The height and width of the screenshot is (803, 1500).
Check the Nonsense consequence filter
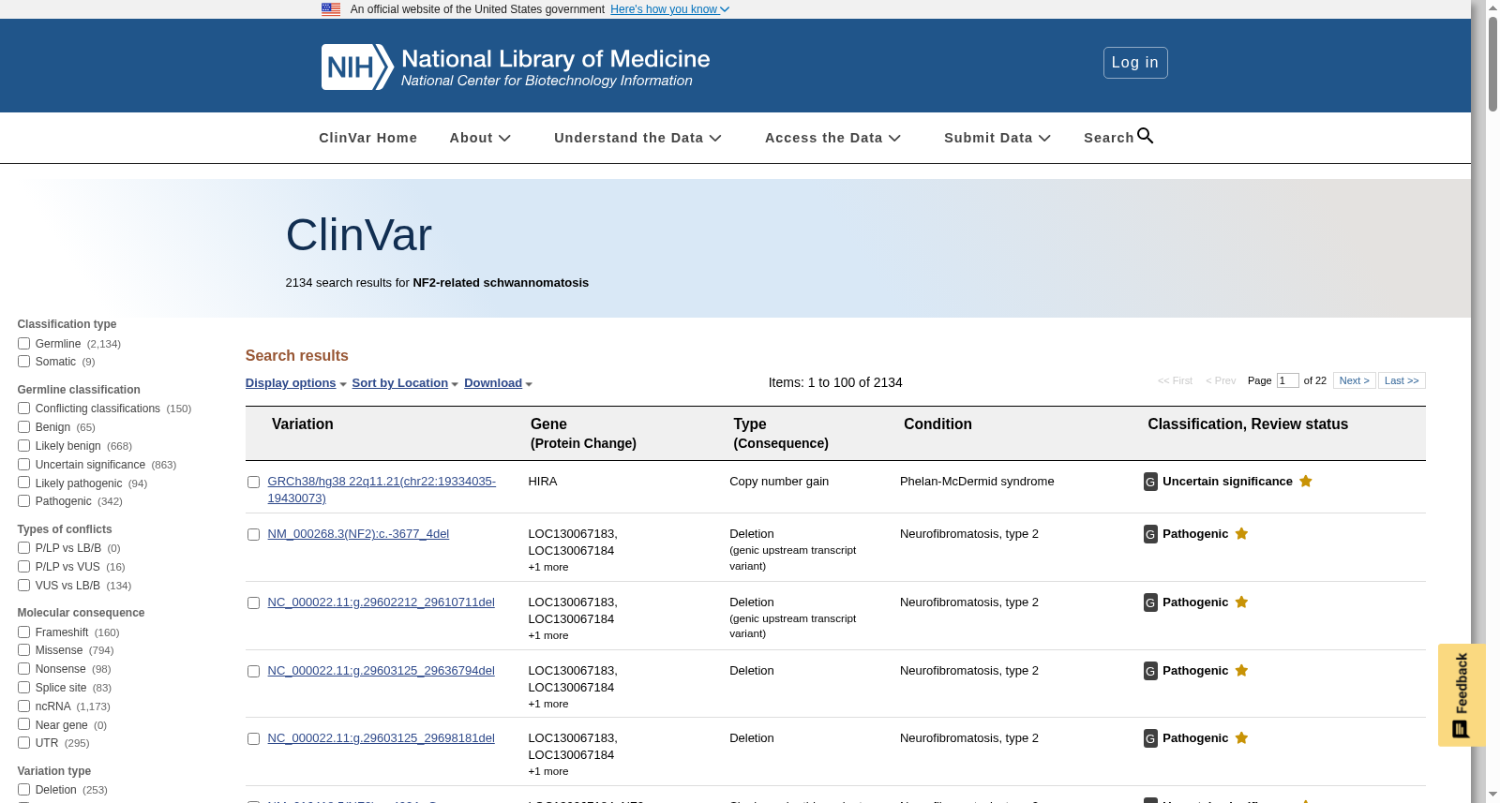point(23,669)
